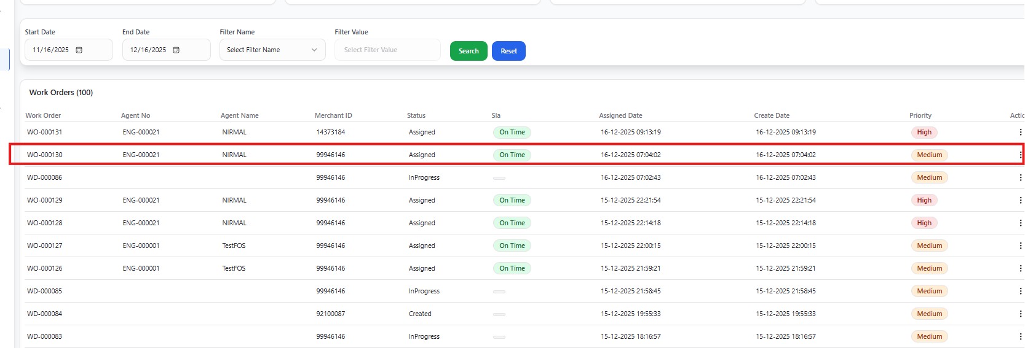This screenshot has height=348, width=1025.
Task: Click the Assigned Date column header
Action: 620,115
